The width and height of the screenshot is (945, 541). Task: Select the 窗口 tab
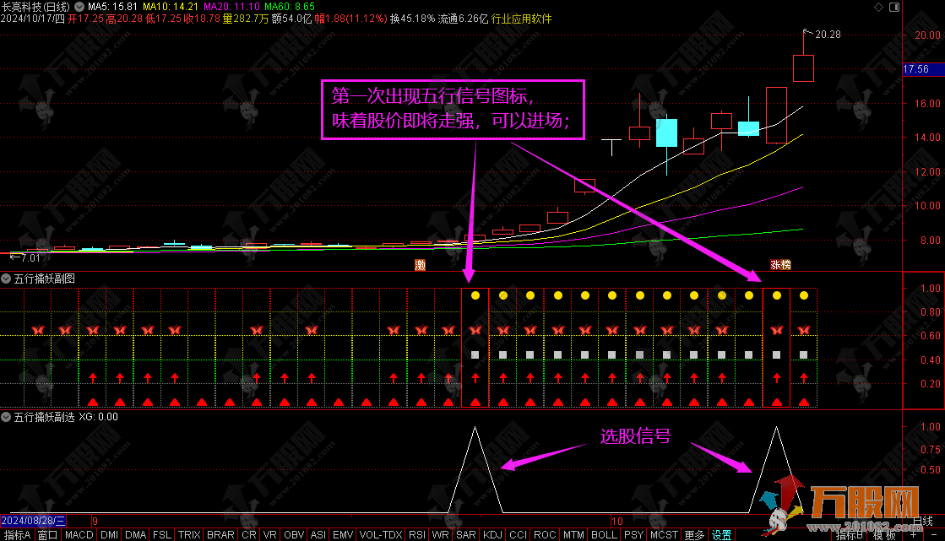[x=47, y=535]
